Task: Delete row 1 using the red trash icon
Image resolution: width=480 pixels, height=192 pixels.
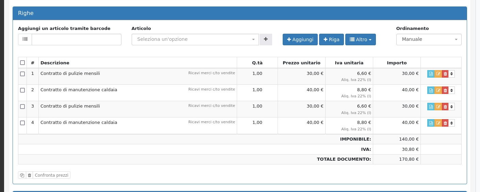Action: [445, 74]
